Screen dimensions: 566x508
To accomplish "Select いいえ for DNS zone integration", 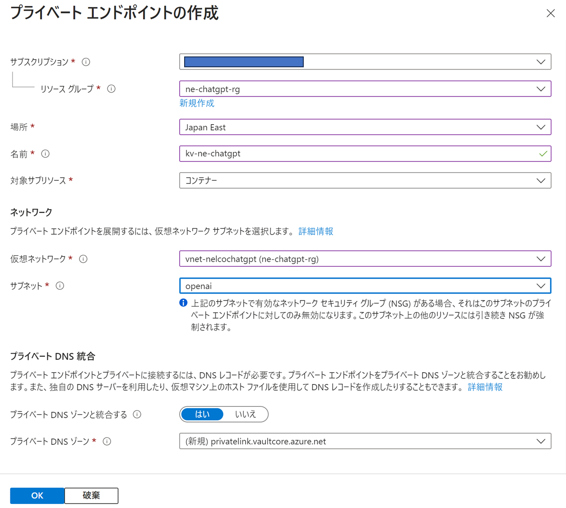I will coord(245,414).
